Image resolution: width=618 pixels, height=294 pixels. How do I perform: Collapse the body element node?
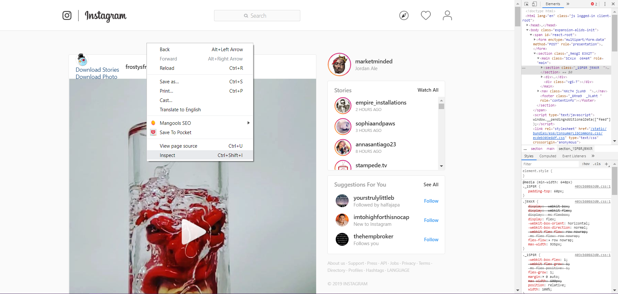(527, 30)
